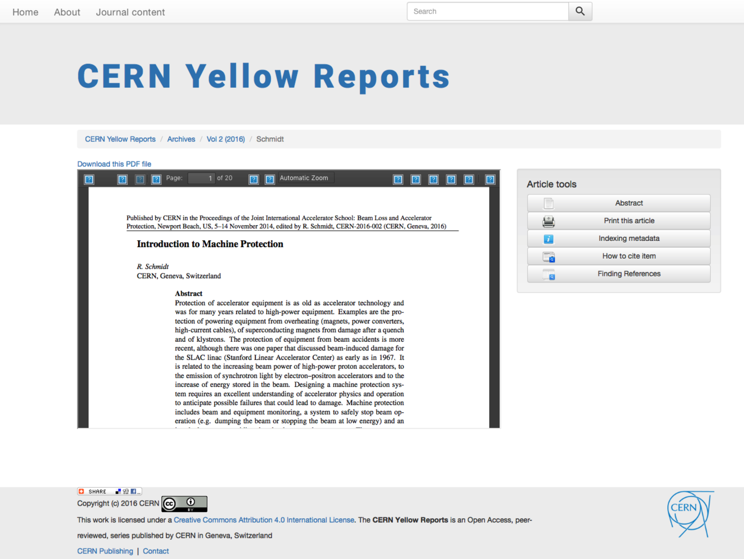This screenshot has width=744, height=559.
Task: Click the Abstract article tool button
Action: (x=618, y=203)
